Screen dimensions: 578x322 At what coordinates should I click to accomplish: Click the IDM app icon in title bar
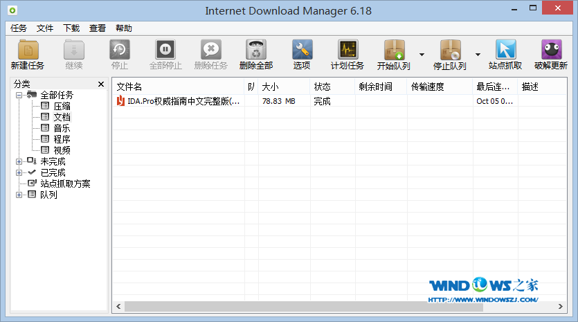(12, 10)
